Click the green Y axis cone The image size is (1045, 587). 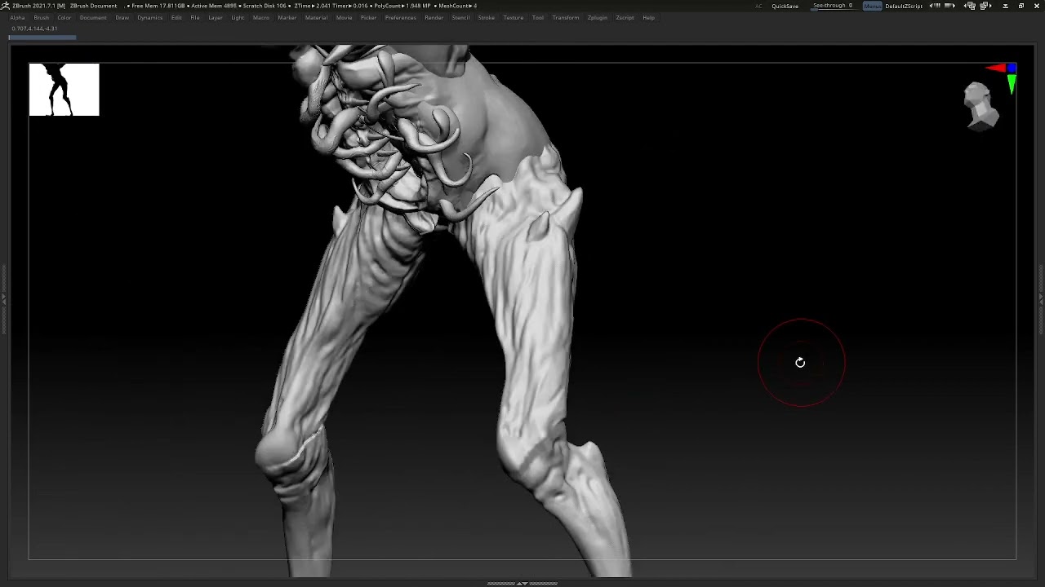pos(1012,84)
